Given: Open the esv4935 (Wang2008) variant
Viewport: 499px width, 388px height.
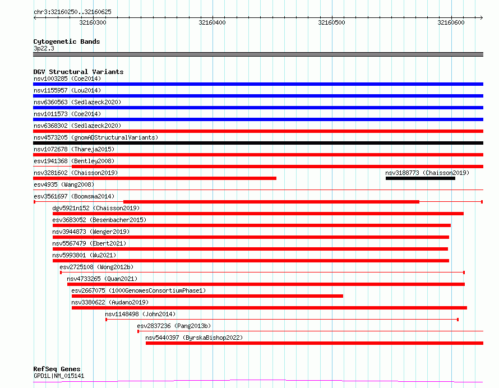Looking at the screenshot, I should (64, 184).
